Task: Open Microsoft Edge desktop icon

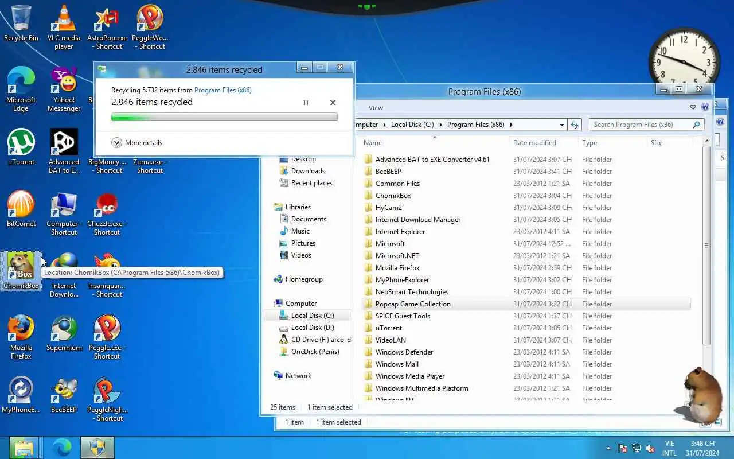Action: [x=21, y=90]
